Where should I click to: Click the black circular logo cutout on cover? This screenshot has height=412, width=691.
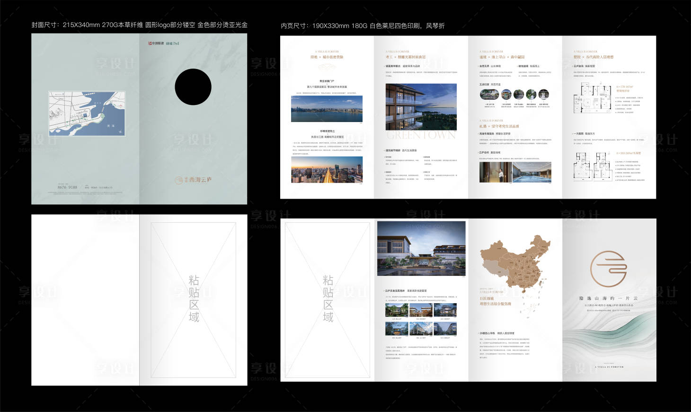tap(193, 87)
